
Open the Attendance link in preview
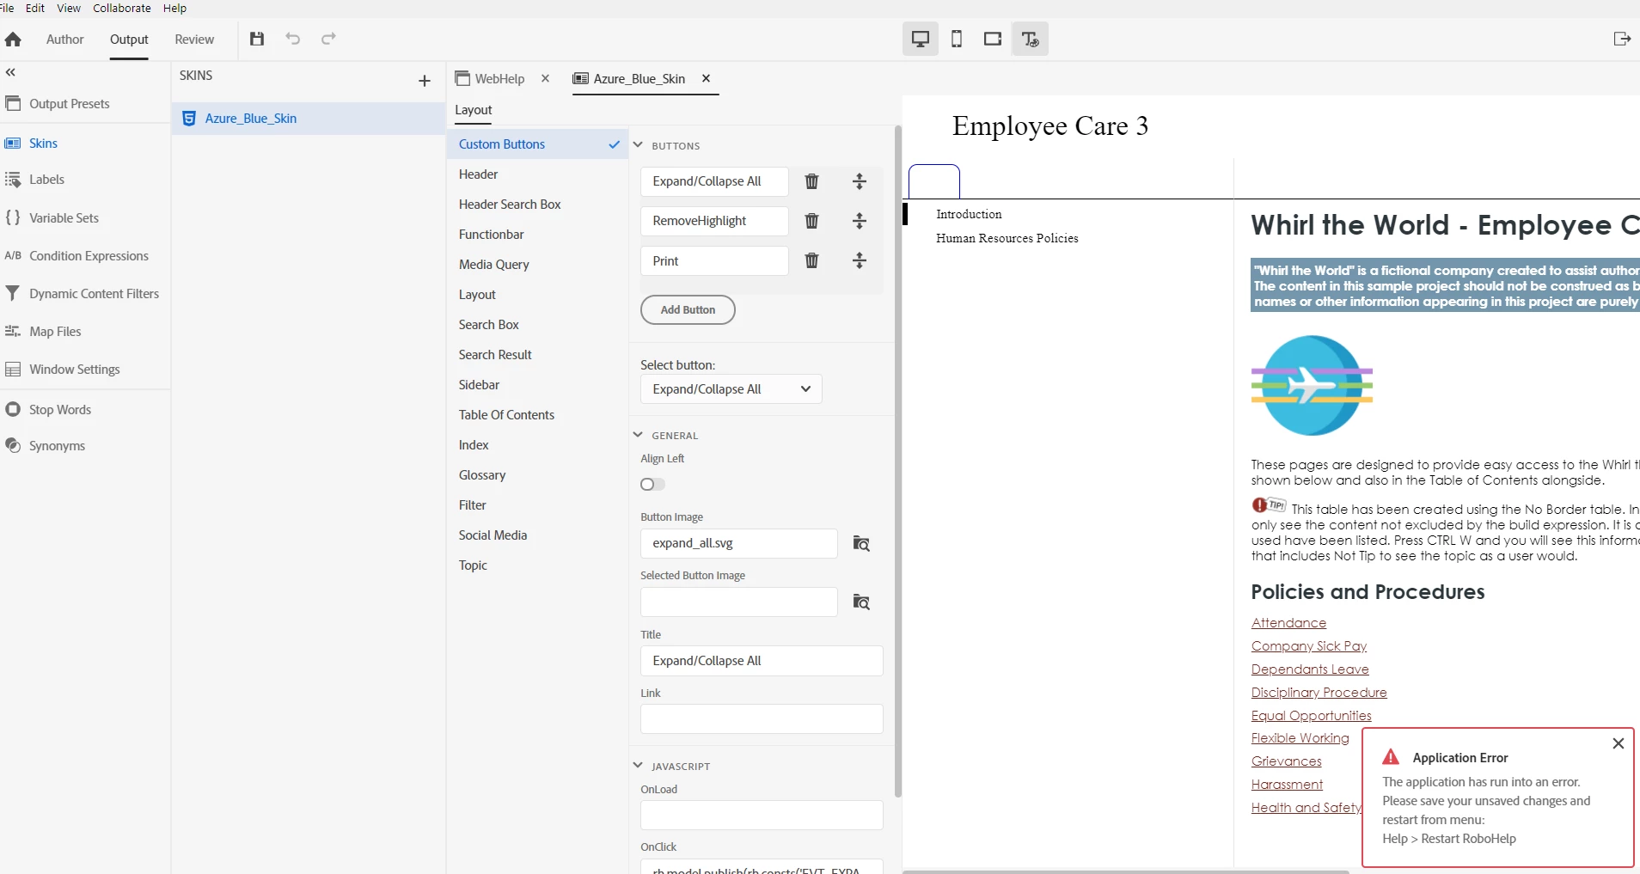coord(1288,623)
